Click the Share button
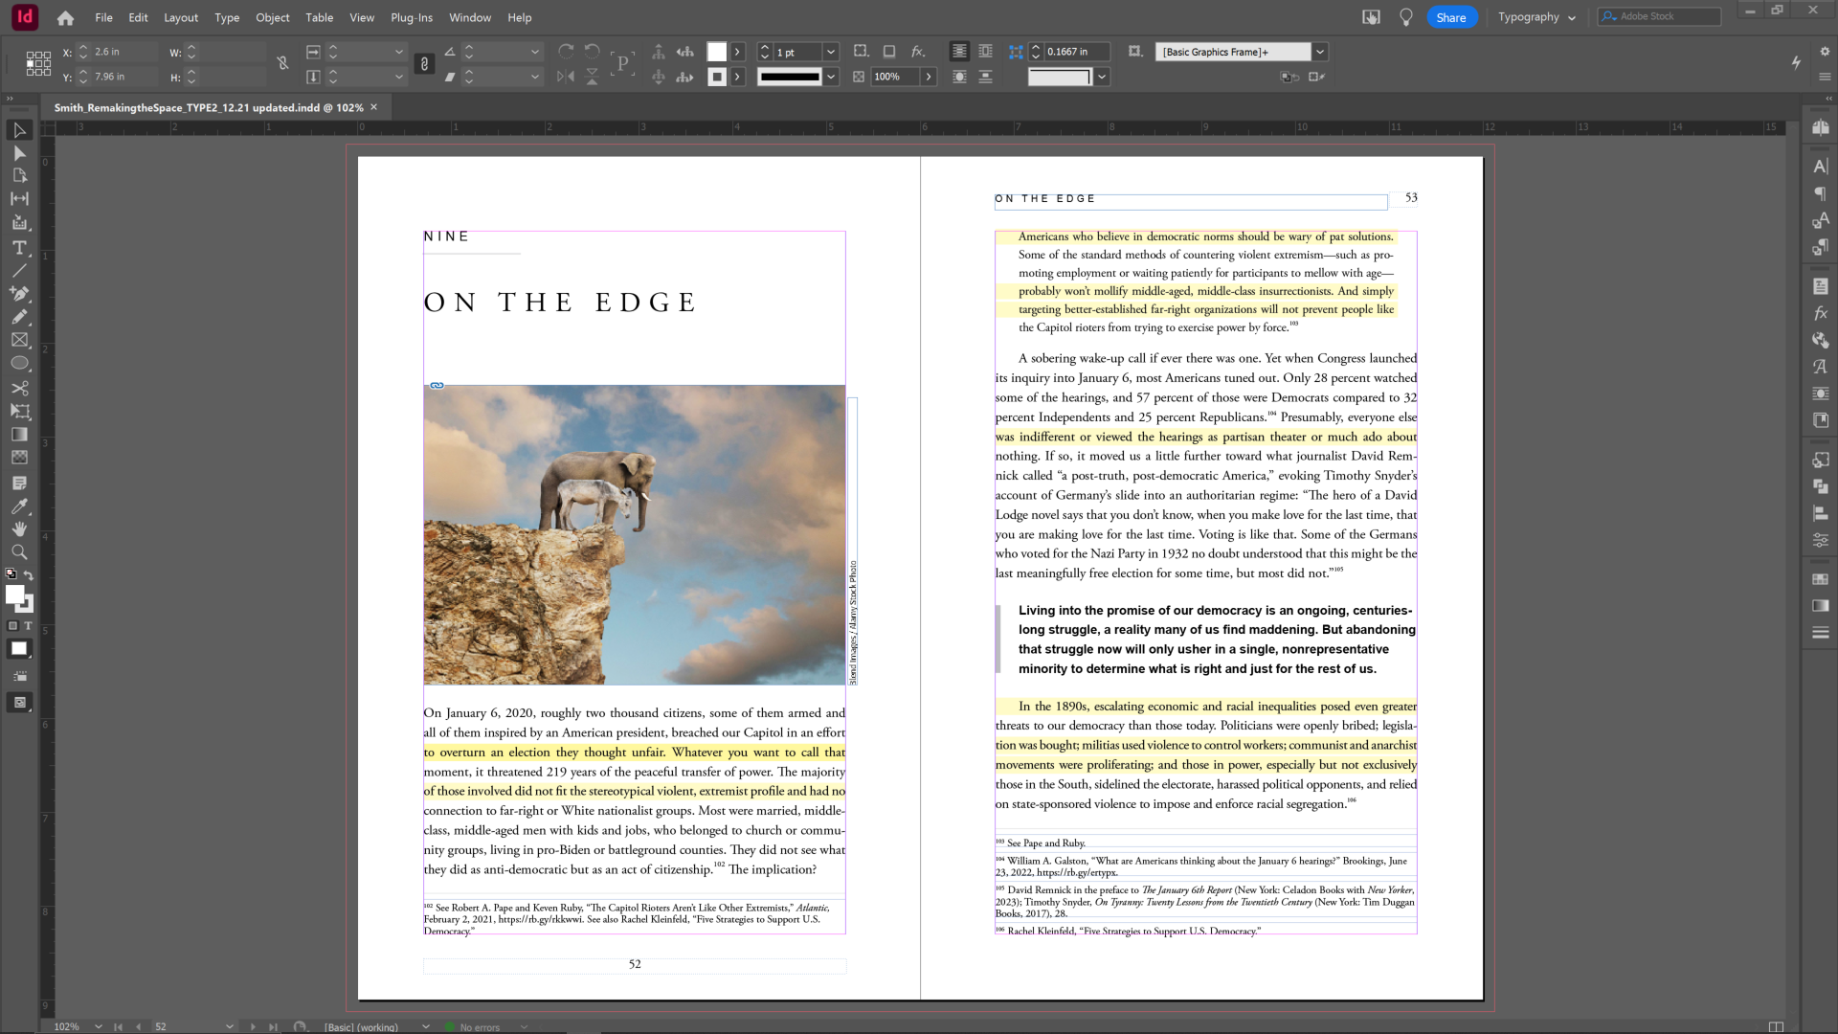The width and height of the screenshot is (1838, 1034). pos(1450,17)
